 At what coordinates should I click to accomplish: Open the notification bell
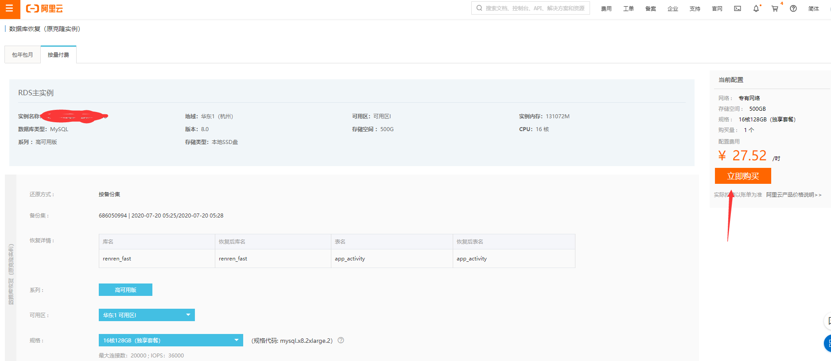point(756,9)
